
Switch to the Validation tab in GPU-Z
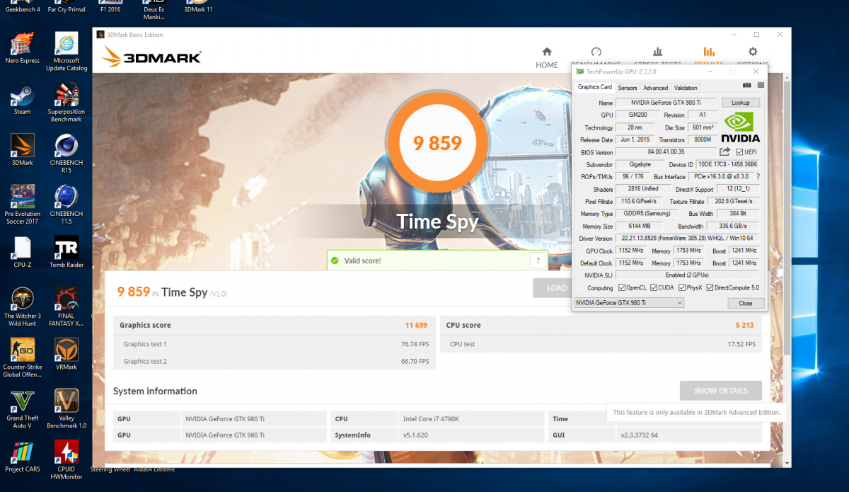[686, 88]
